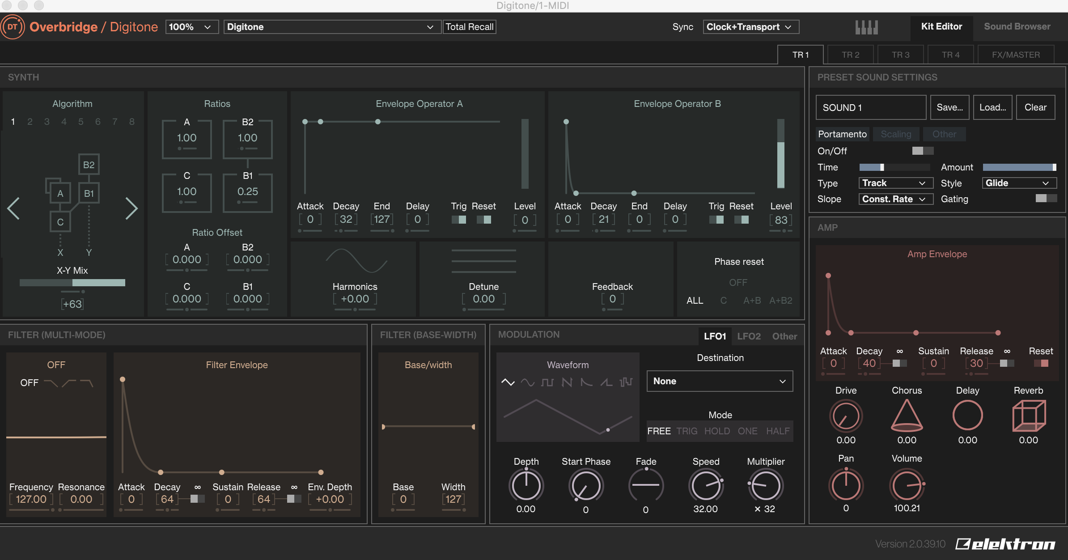Toggle the Gating switch
Screen dimensions: 1068x560
click(1046, 199)
